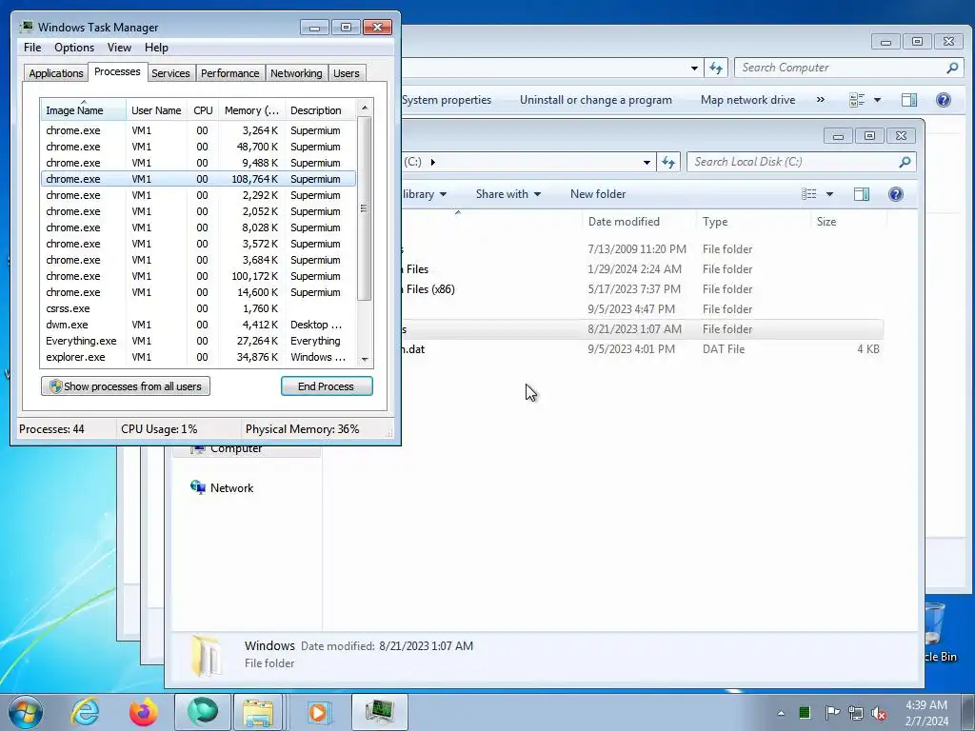975x731 pixels.
Task: Switch to Networking tab
Action: (296, 73)
